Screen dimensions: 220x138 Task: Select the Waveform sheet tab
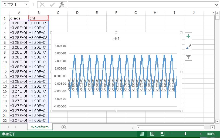pyautogui.click(x=40, y=127)
